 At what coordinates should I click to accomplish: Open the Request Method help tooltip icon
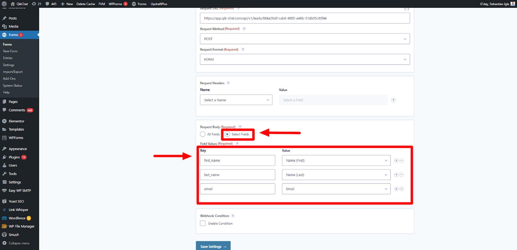(x=244, y=29)
